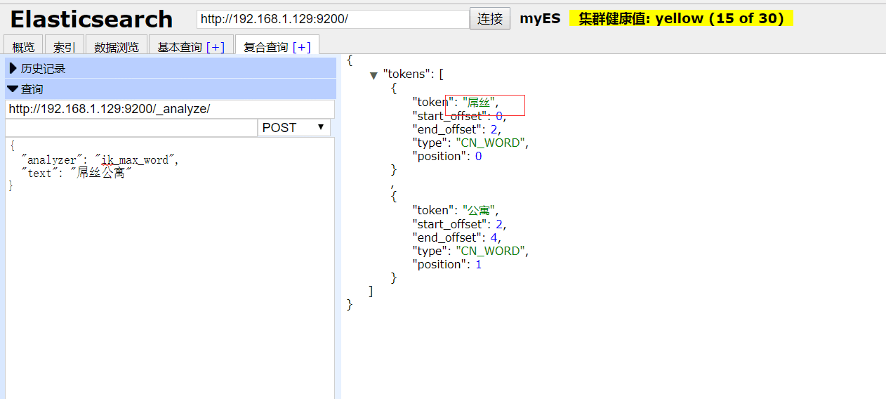This screenshot has width=886, height=399.
Task: Collapse the "tokens" array triangle
Action: (x=374, y=75)
